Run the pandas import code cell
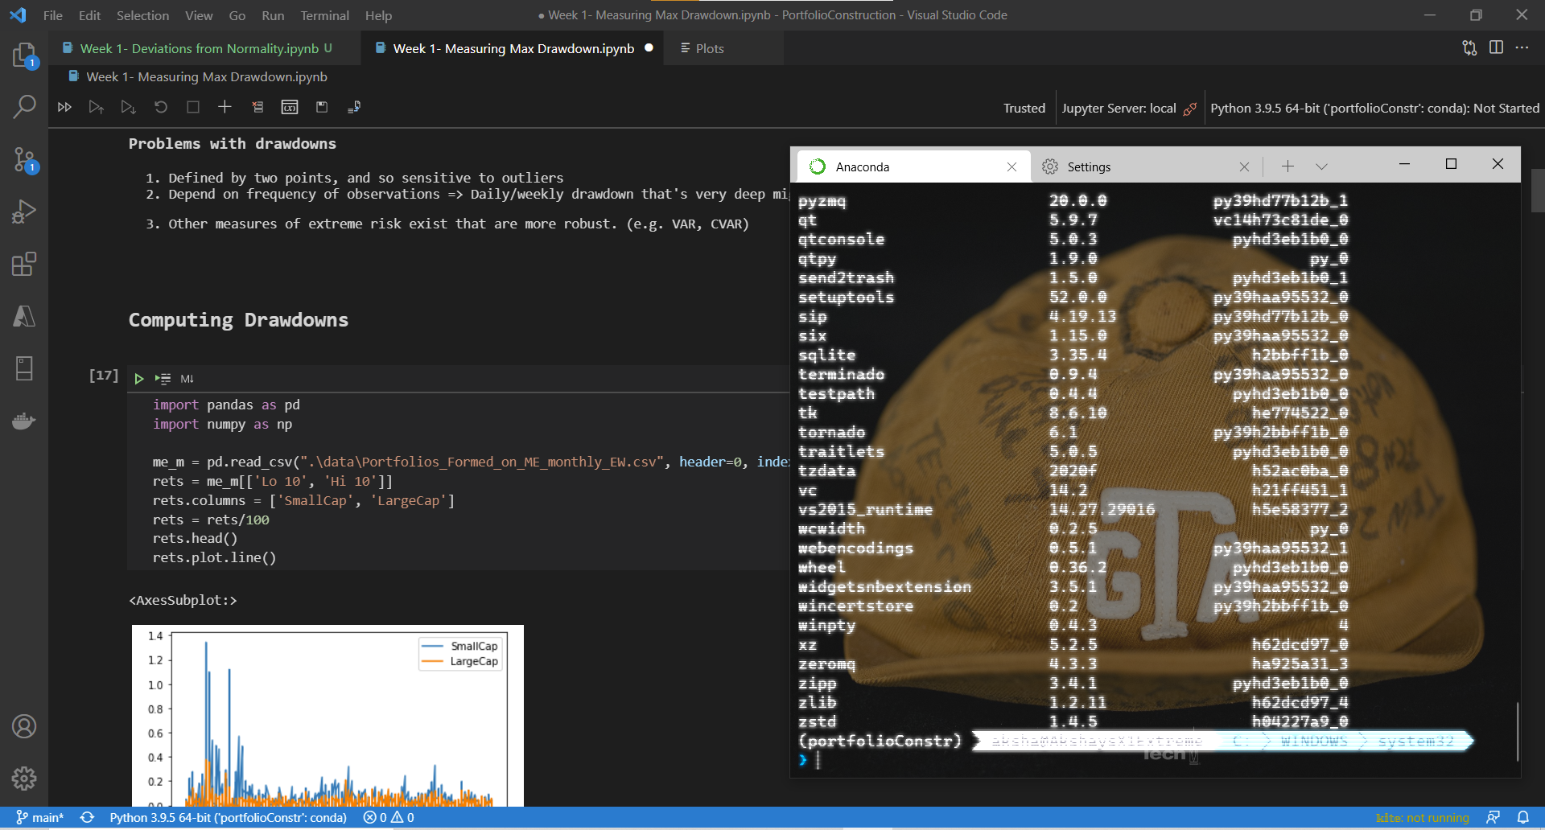This screenshot has height=830, width=1545. coord(138,378)
